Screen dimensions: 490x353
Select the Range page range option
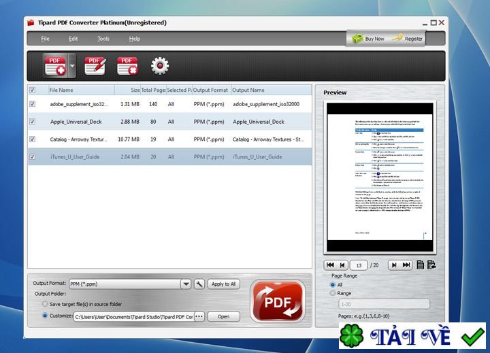[x=332, y=293]
